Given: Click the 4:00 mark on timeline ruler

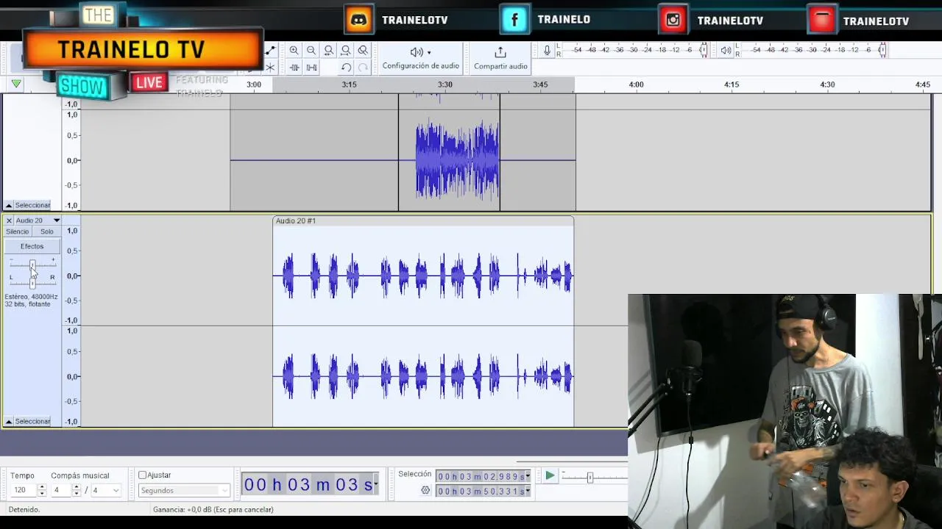Looking at the screenshot, I should coord(636,84).
